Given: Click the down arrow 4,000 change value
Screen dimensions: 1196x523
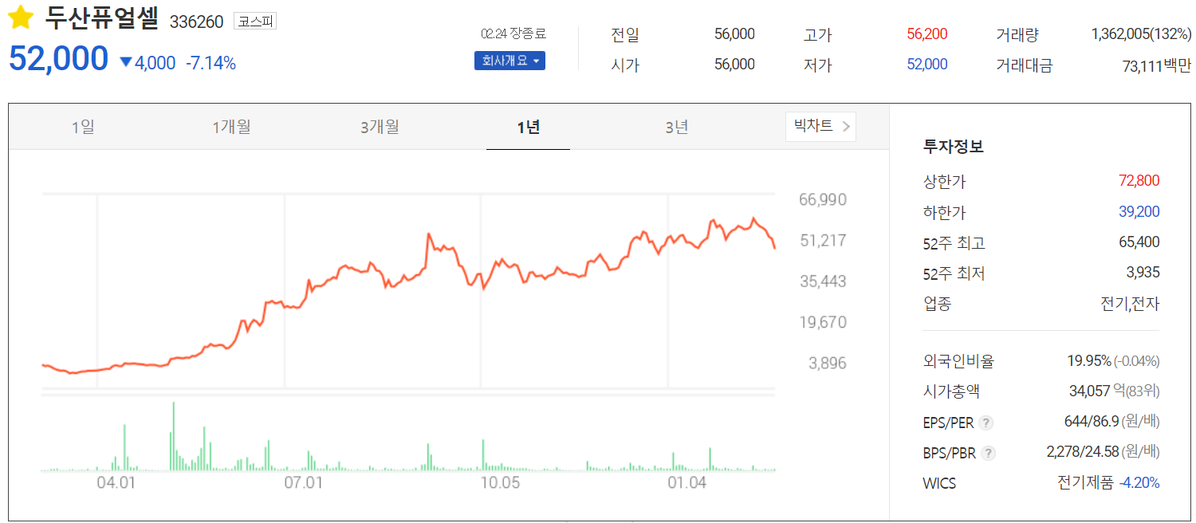Looking at the screenshot, I should (148, 63).
